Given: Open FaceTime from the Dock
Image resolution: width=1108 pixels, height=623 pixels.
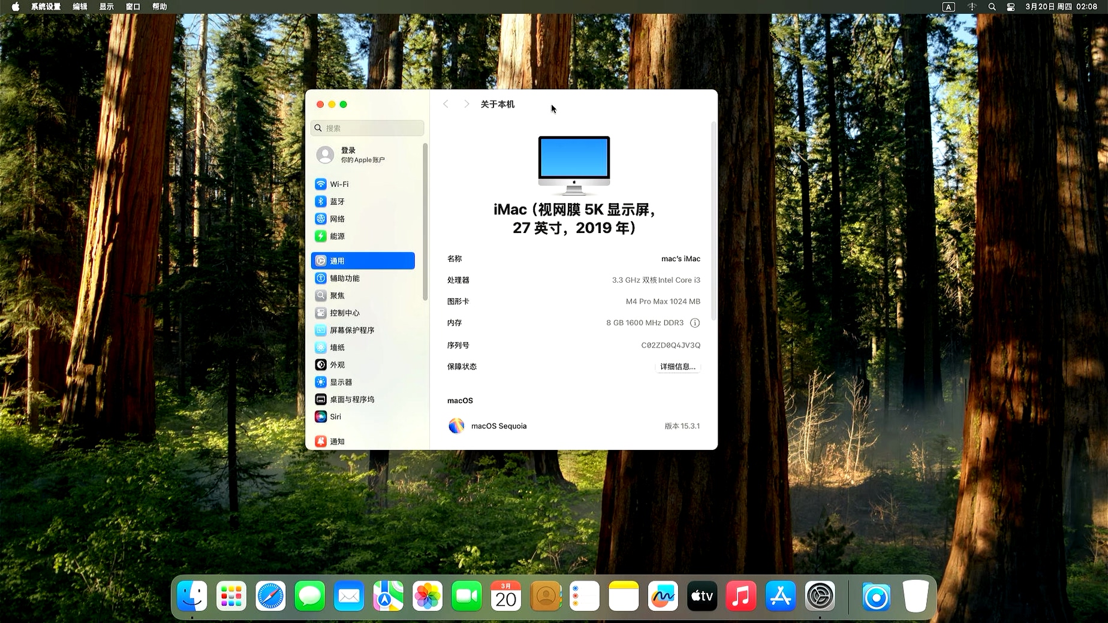Looking at the screenshot, I should pos(466,596).
